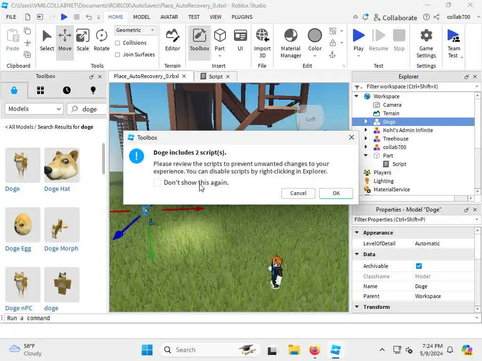482x361 pixels.
Task: Switch to the TEST ribbon tab
Action: [193, 17]
